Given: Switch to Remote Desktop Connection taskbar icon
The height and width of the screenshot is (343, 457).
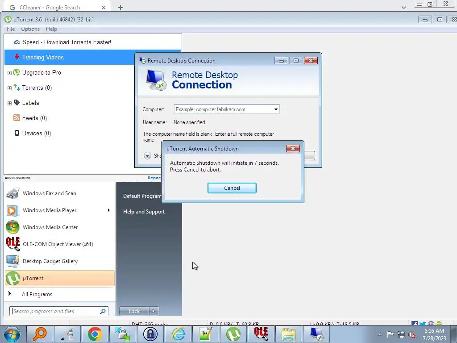Looking at the screenshot, I should coord(316,334).
